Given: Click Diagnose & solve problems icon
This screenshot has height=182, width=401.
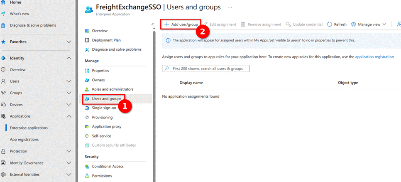Looking at the screenshot, I should point(3,25).
